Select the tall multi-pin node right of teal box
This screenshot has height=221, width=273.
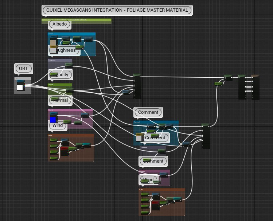pos(206,136)
